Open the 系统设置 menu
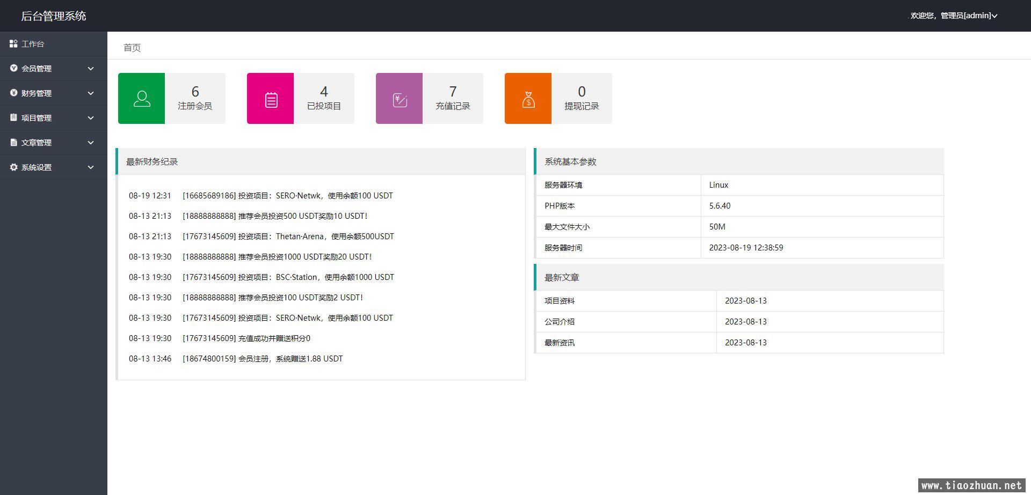Screen dimensions: 1031x495 pyautogui.click(x=54, y=167)
